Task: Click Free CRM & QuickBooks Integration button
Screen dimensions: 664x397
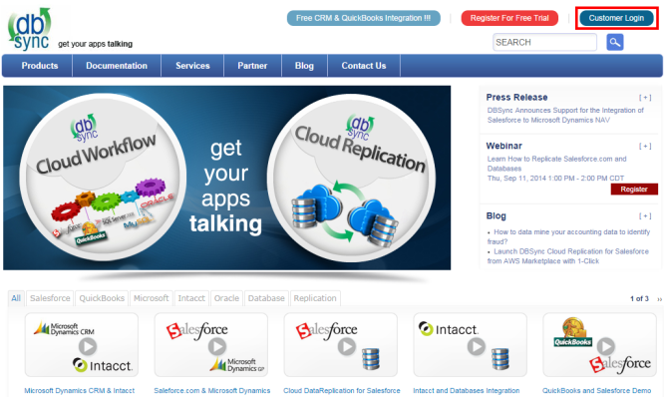Action: [x=363, y=18]
